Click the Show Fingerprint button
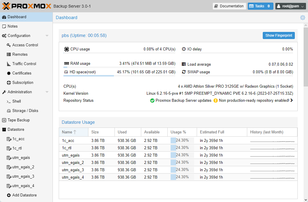The width and height of the screenshot is (308, 202). tap(279, 35)
